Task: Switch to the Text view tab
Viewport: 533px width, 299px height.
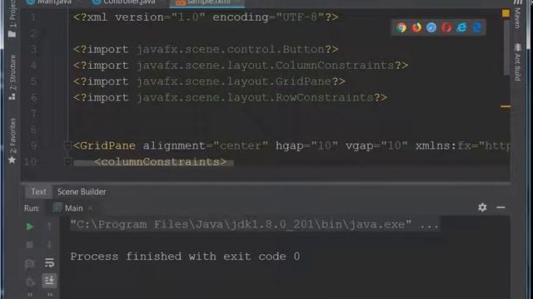Action: coord(38,192)
